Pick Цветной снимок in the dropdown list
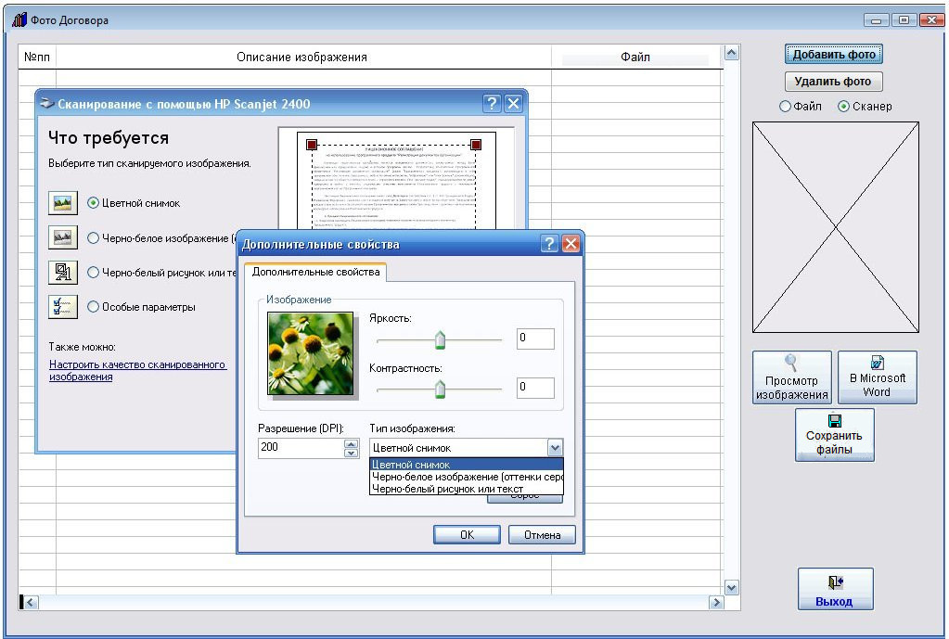The width and height of the screenshot is (949, 639). click(466, 464)
